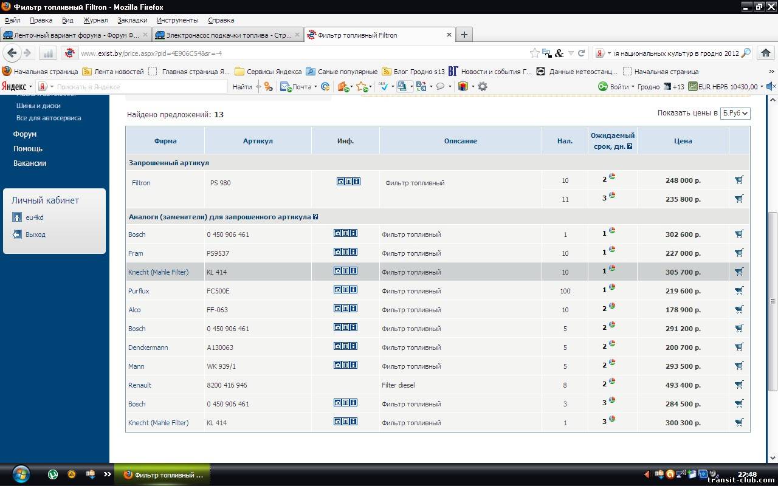Switch to Электронасос подкачки топлива tab
The image size is (778, 486).
227,35
